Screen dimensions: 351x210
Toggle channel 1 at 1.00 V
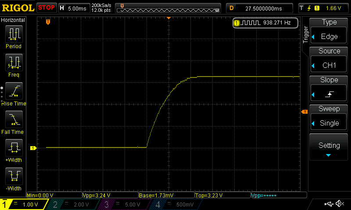(x=24, y=204)
